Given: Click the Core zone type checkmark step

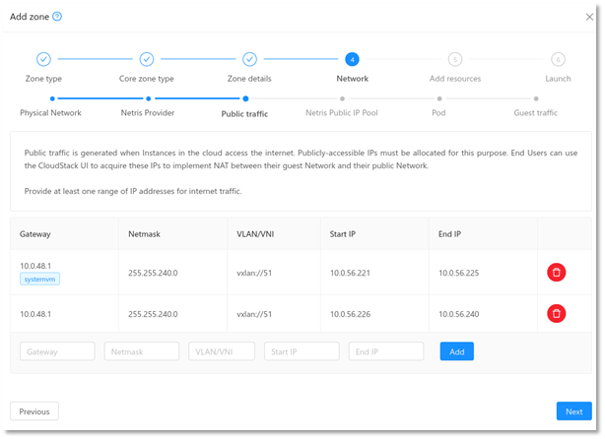Looking at the screenshot, I should 147,60.
